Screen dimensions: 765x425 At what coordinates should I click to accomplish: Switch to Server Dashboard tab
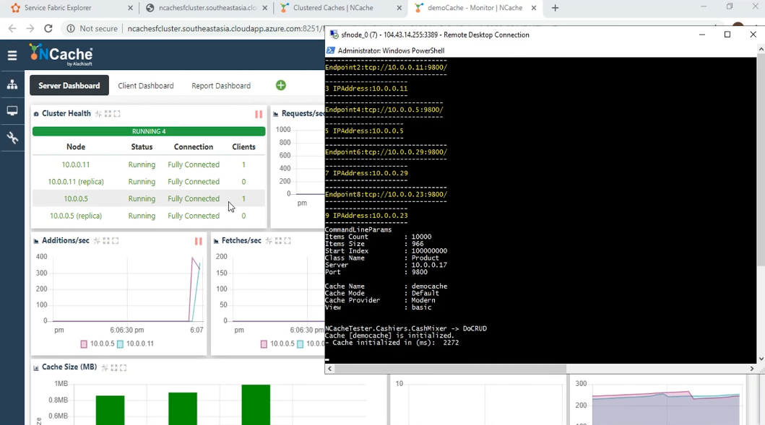coord(69,85)
